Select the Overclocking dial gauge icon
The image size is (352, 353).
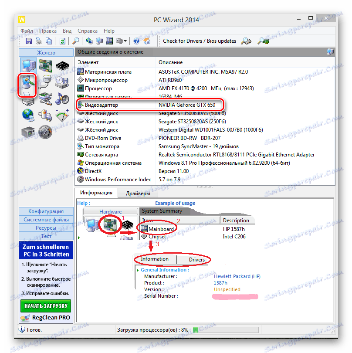click(x=45, y=132)
